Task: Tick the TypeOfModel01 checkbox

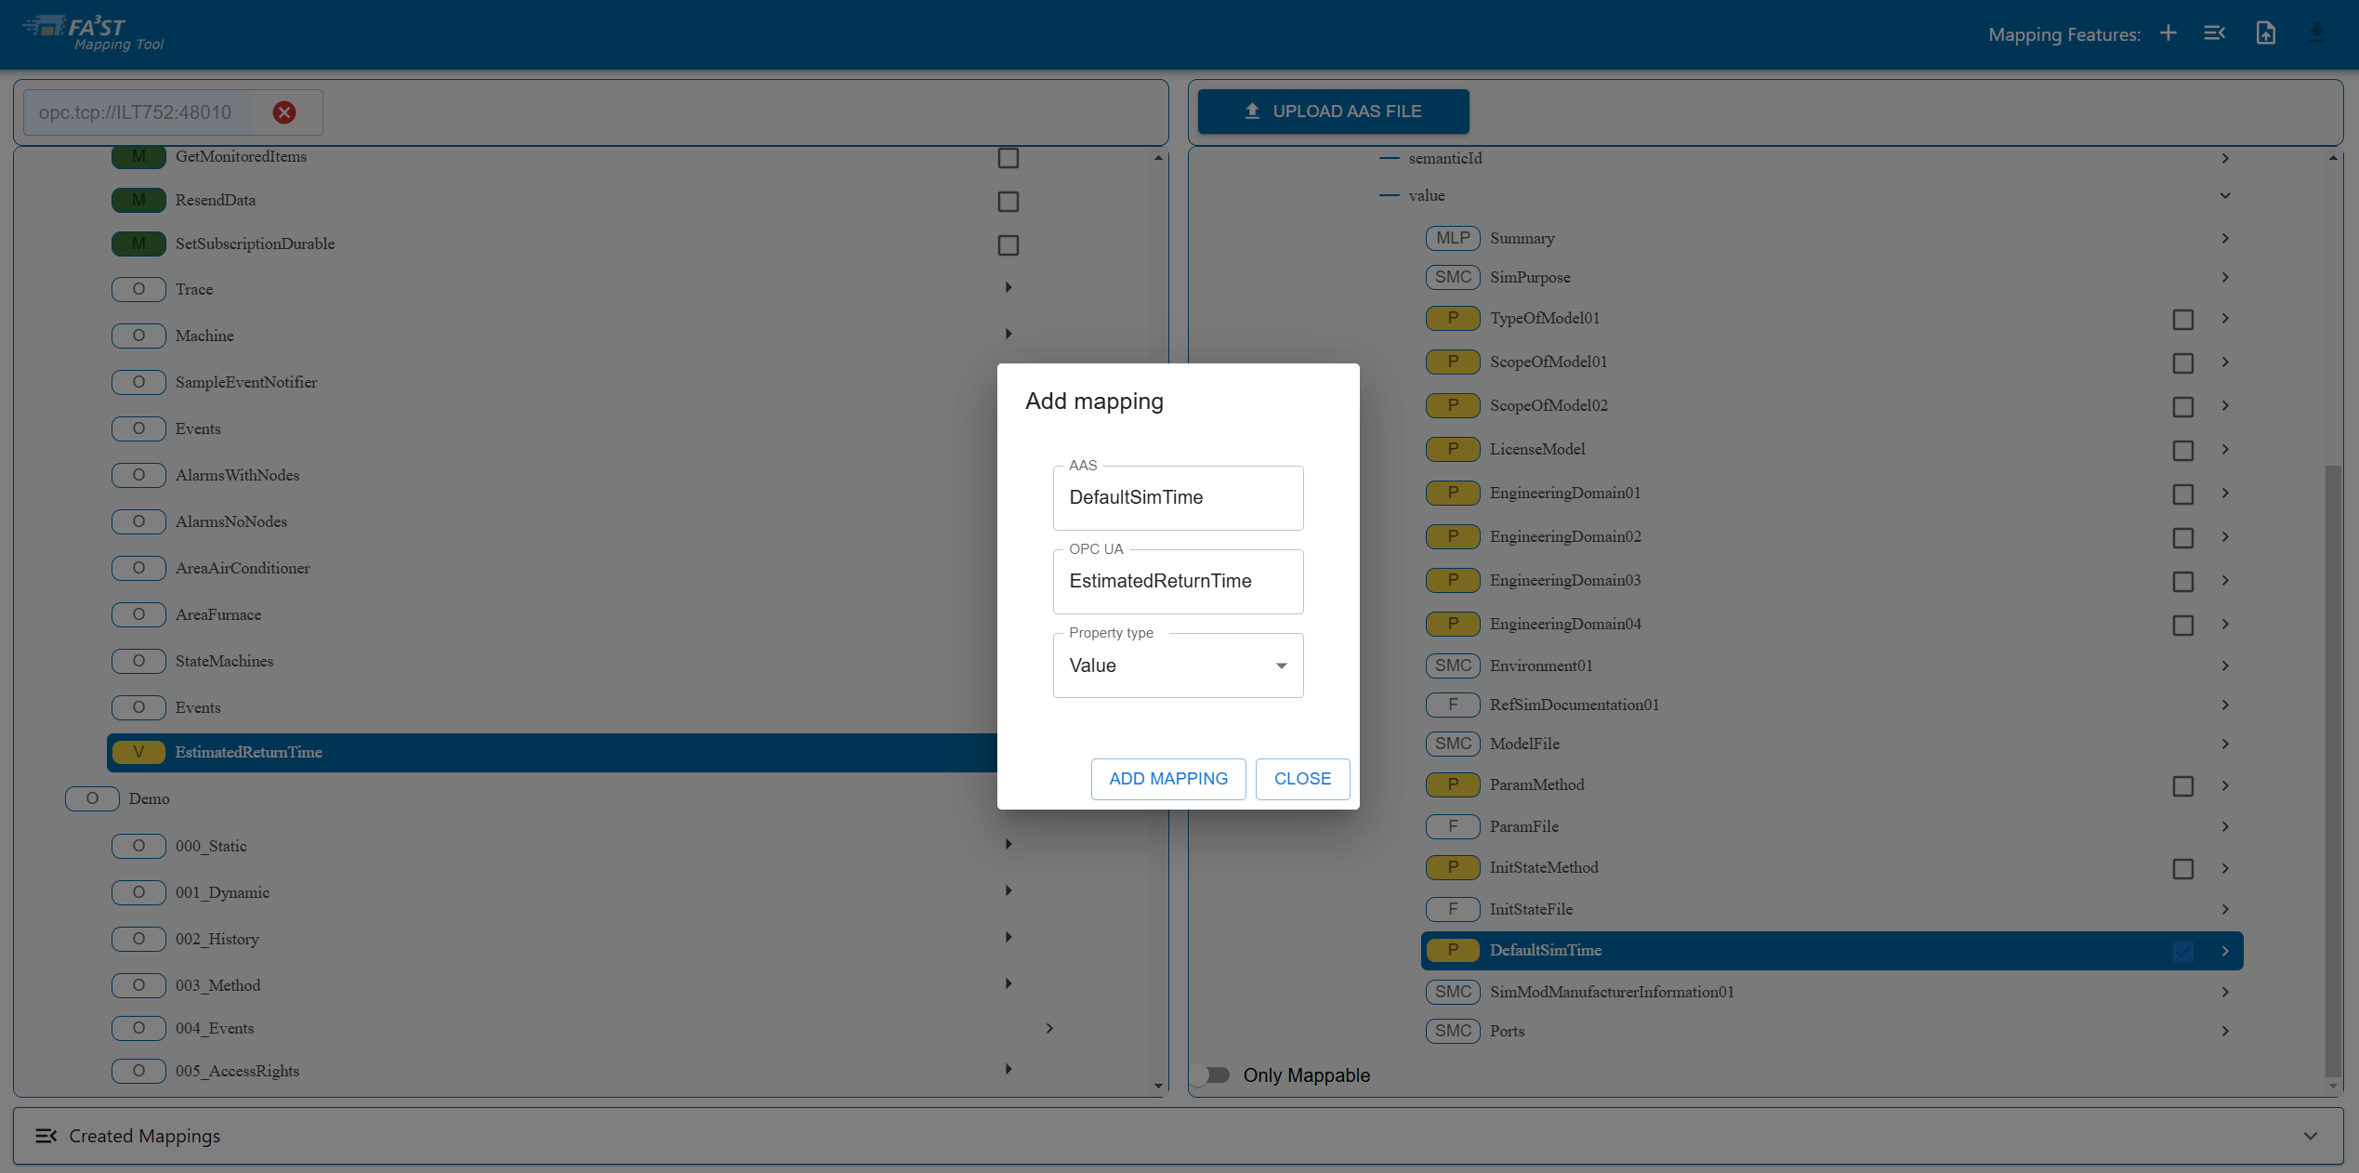Action: [2182, 320]
